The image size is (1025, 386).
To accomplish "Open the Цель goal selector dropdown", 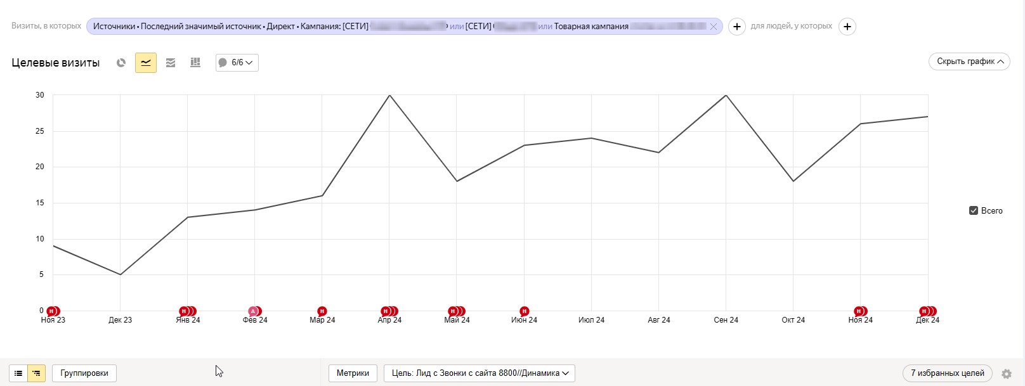I will coord(480,373).
